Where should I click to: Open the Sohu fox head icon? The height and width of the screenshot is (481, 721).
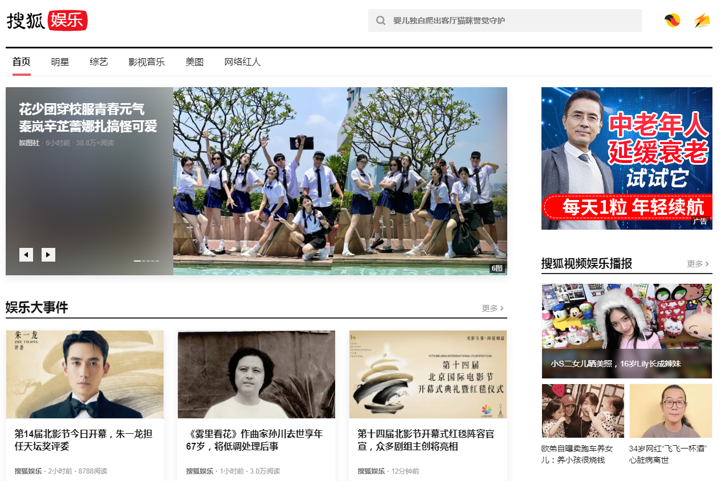[x=673, y=21]
